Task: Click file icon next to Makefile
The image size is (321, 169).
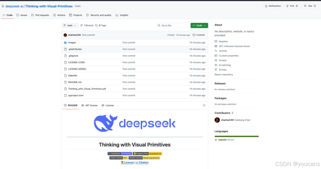Action: pos(65,76)
